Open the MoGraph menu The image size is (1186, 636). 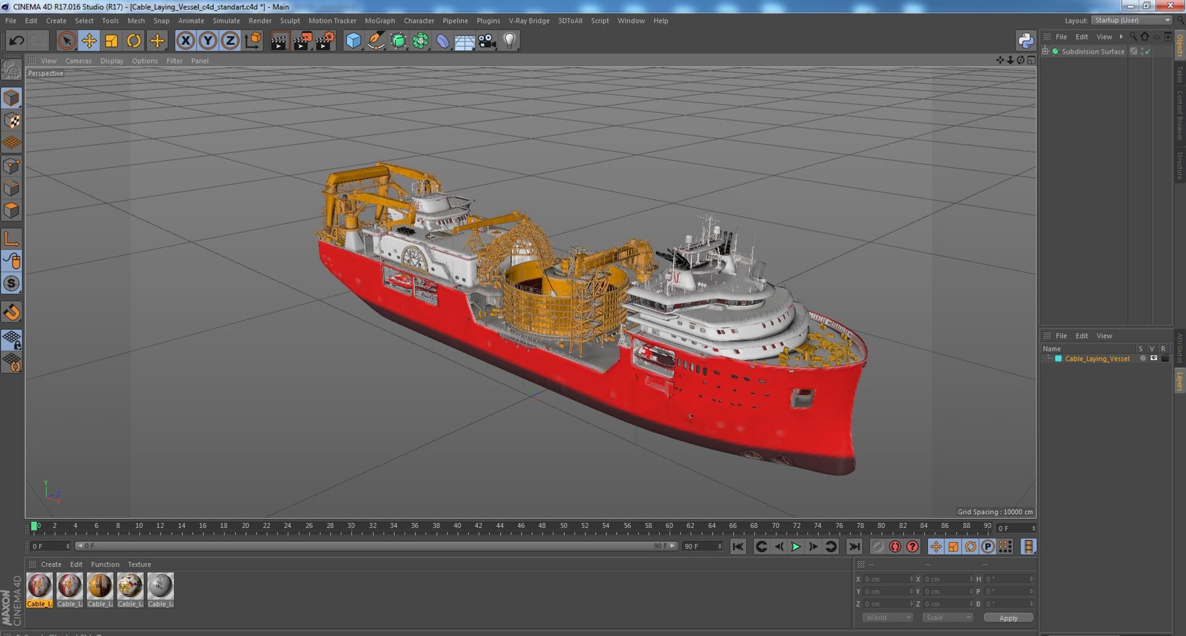[379, 20]
